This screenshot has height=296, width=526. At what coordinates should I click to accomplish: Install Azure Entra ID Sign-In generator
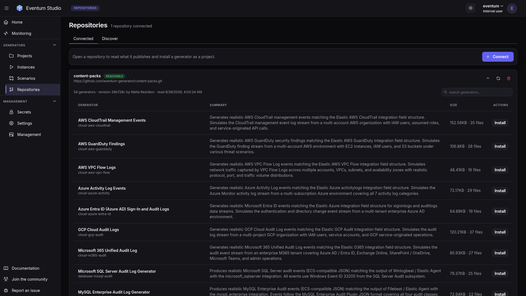coord(500,211)
